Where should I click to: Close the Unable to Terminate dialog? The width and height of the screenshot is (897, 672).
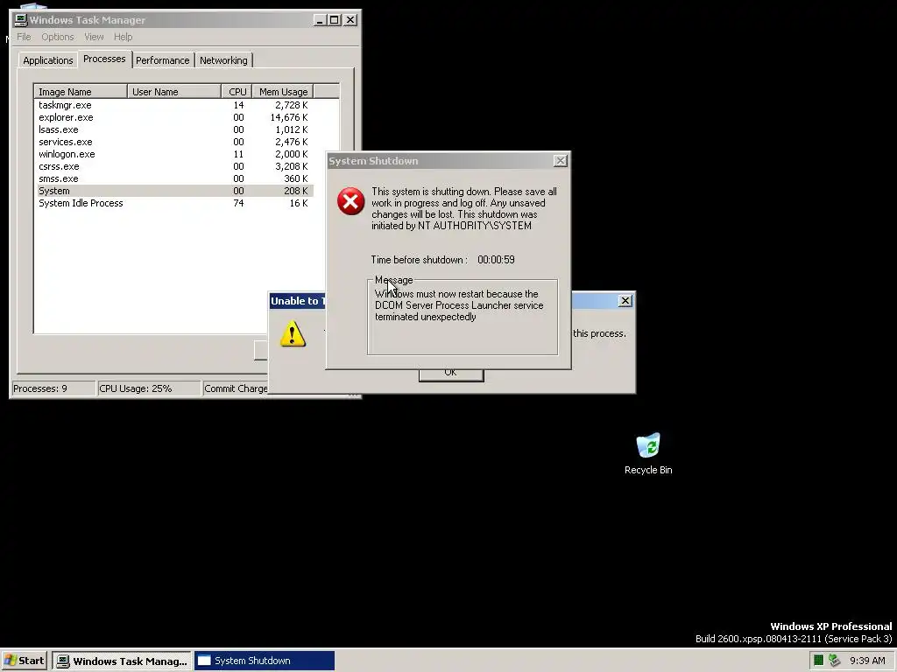coord(625,301)
